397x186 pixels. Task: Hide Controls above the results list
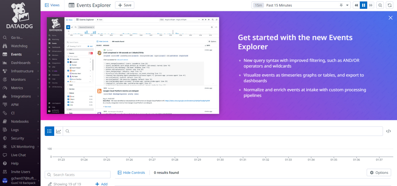pos(132,172)
